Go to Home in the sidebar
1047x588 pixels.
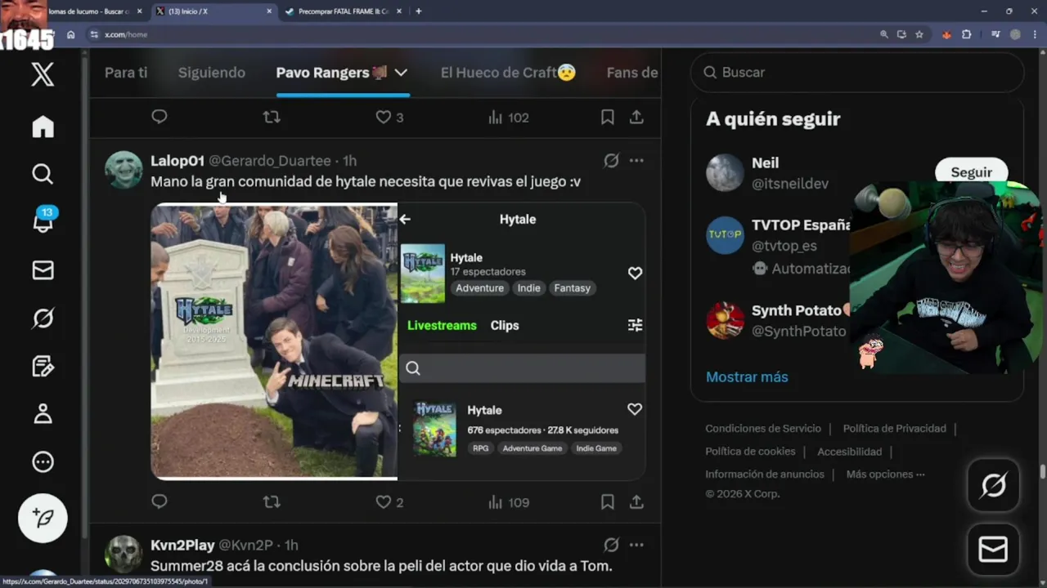(43, 127)
